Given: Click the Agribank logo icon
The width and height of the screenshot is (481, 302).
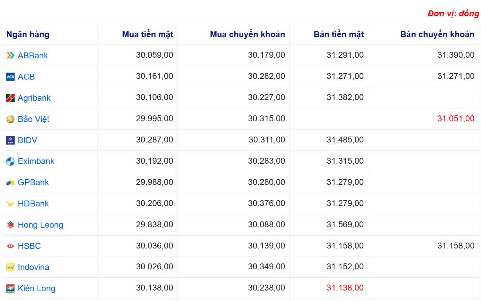Looking at the screenshot, I should (x=10, y=98).
